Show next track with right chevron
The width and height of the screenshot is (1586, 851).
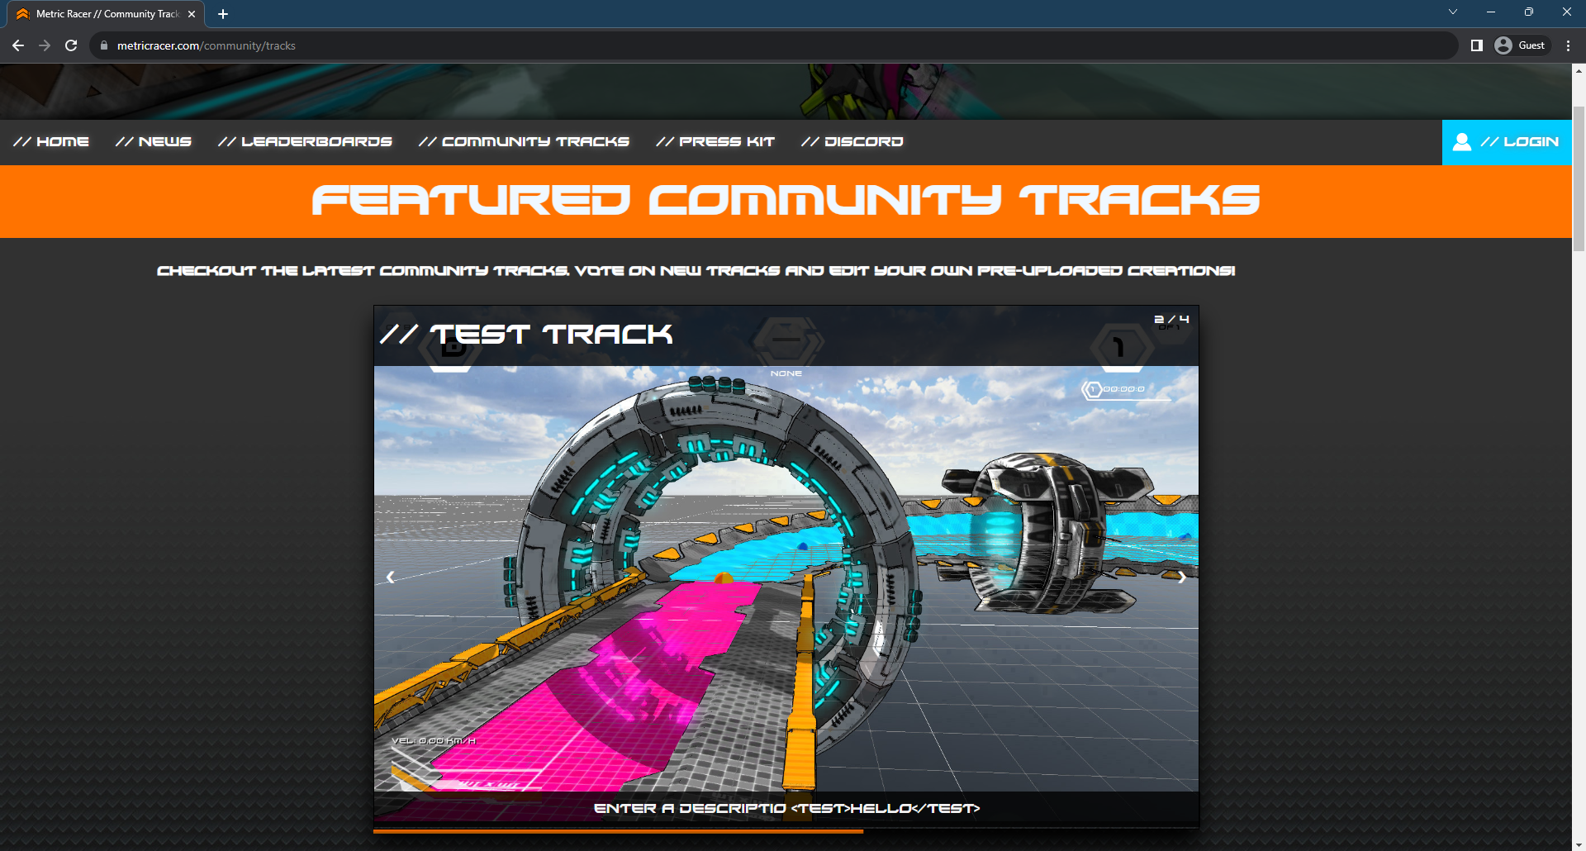point(1181,577)
